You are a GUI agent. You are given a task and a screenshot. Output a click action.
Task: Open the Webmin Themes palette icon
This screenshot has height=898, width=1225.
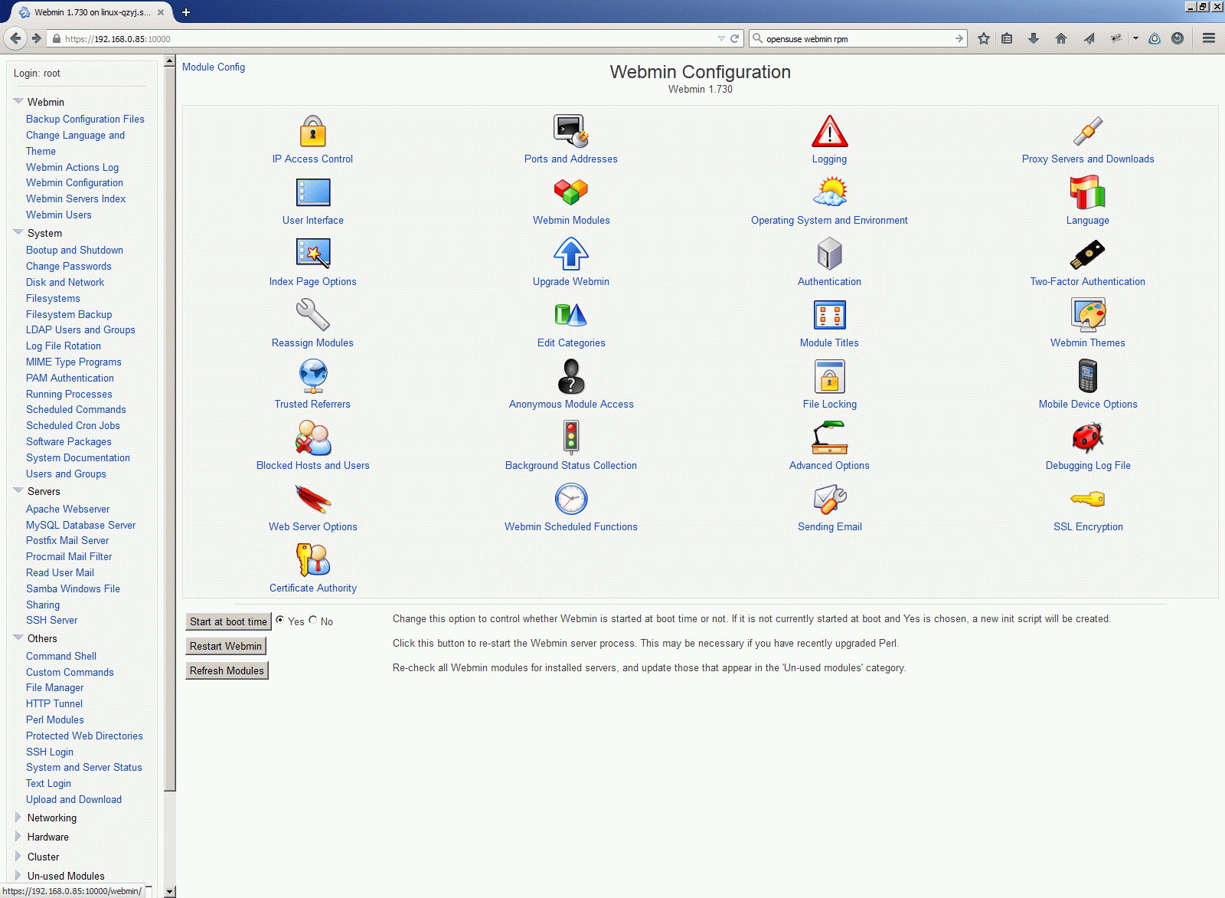(1087, 315)
